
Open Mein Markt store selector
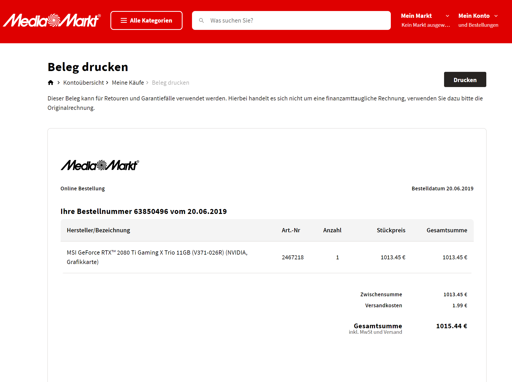click(x=416, y=16)
